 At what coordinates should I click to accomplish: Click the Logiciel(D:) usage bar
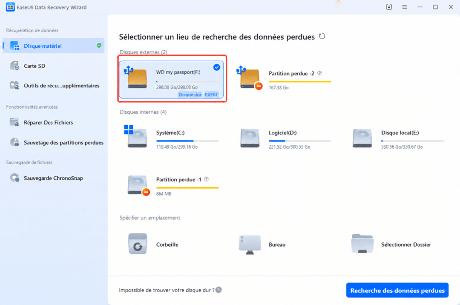coord(300,141)
